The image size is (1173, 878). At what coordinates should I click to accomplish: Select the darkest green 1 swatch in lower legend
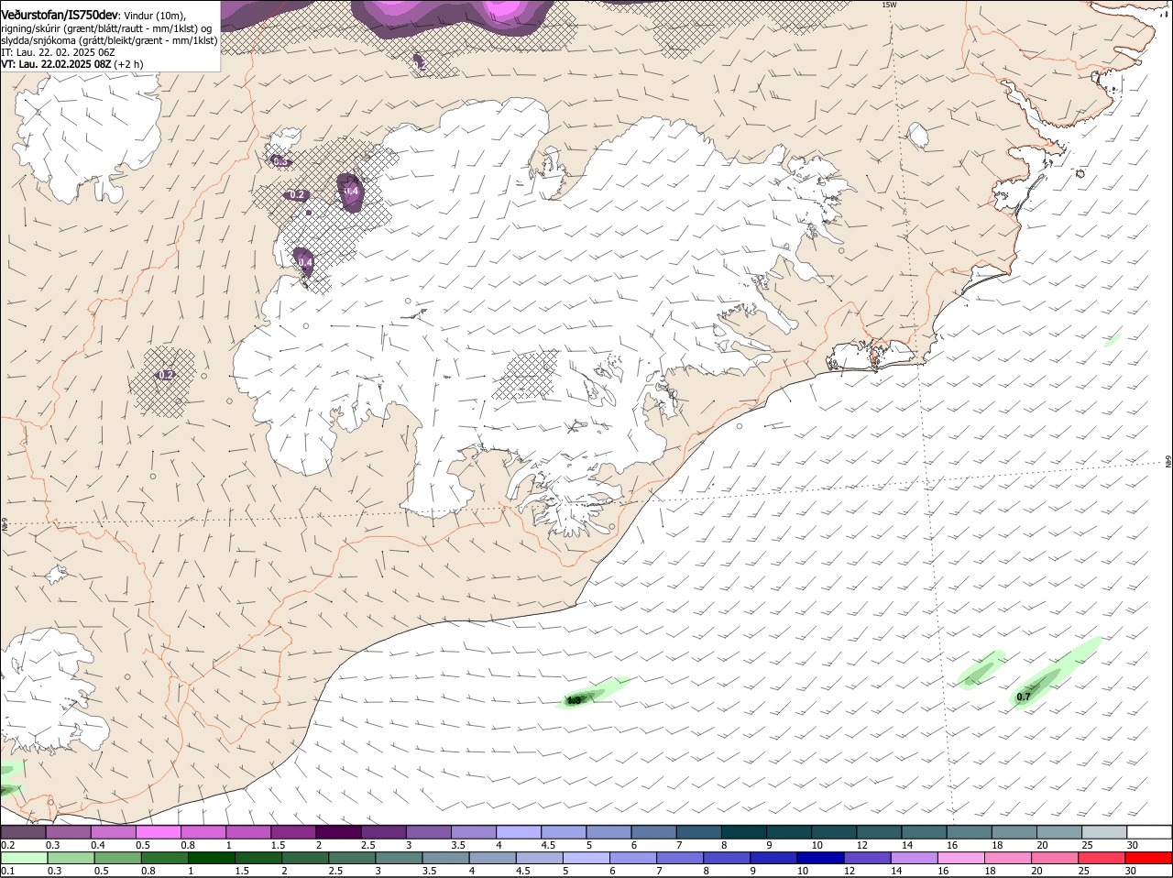click(211, 858)
